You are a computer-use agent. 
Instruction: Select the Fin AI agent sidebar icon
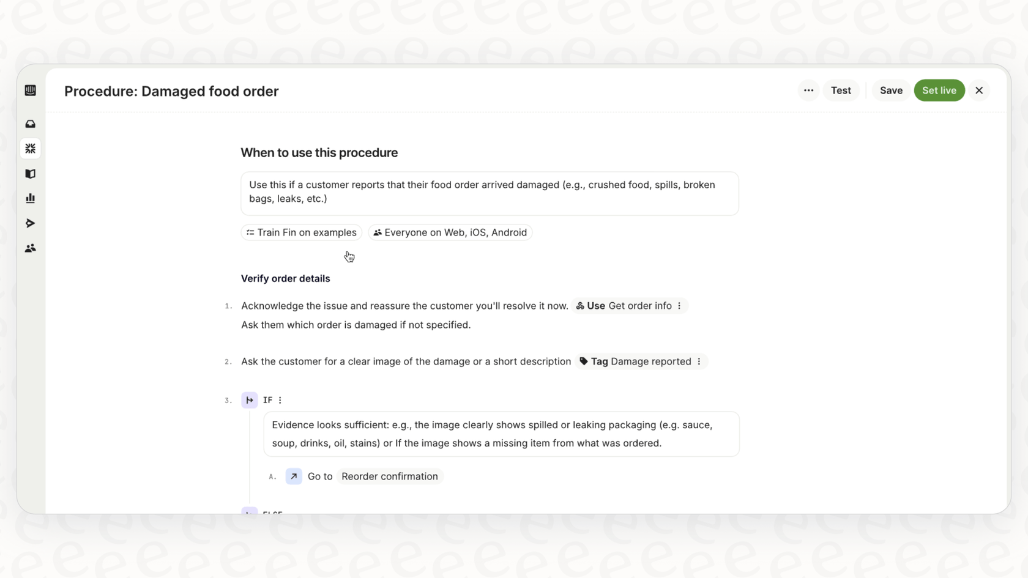click(30, 149)
